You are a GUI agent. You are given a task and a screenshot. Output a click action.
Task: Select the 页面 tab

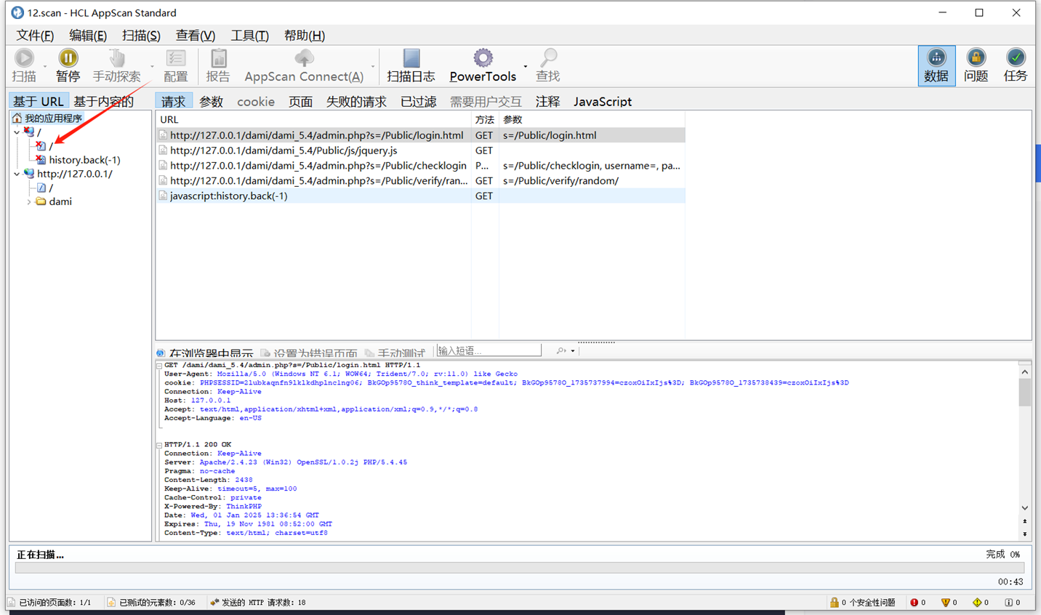300,102
